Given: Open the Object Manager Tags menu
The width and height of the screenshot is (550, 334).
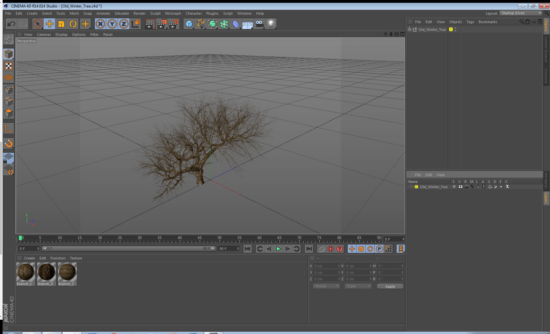Looking at the screenshot, I should pos(470,22).
